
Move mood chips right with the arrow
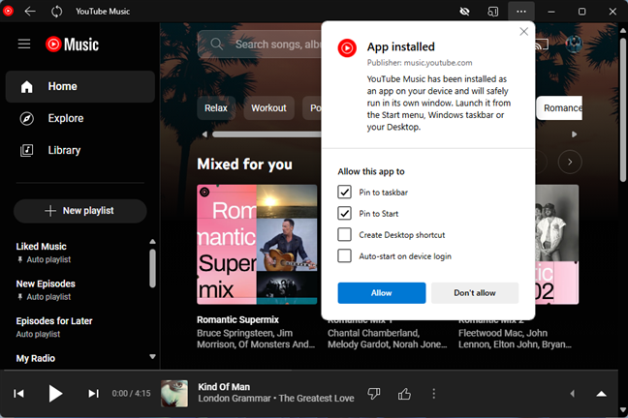coord(575,134)
